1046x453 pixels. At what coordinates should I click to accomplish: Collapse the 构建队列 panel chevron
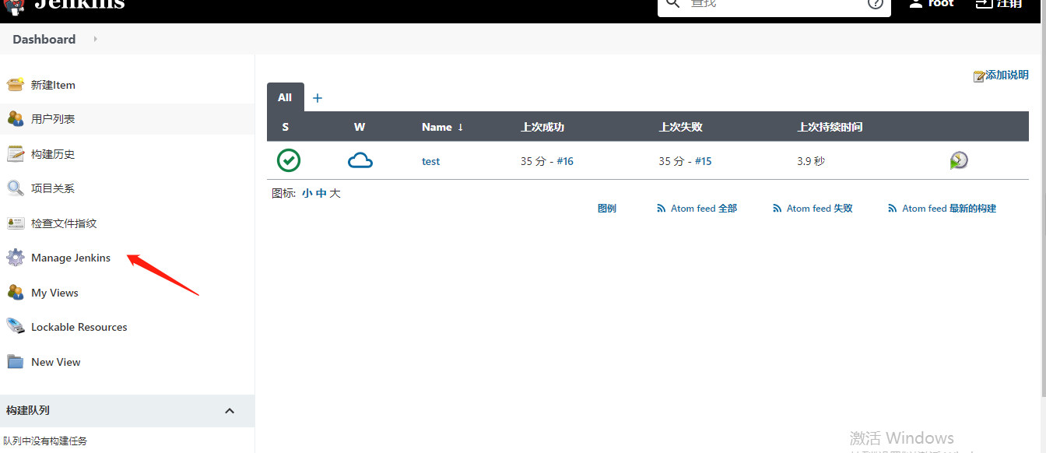click(x=230, y=410)
